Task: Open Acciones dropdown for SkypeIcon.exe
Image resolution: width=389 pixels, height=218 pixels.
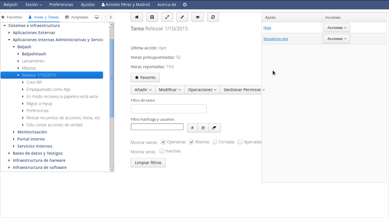Action: click(337, 39)
